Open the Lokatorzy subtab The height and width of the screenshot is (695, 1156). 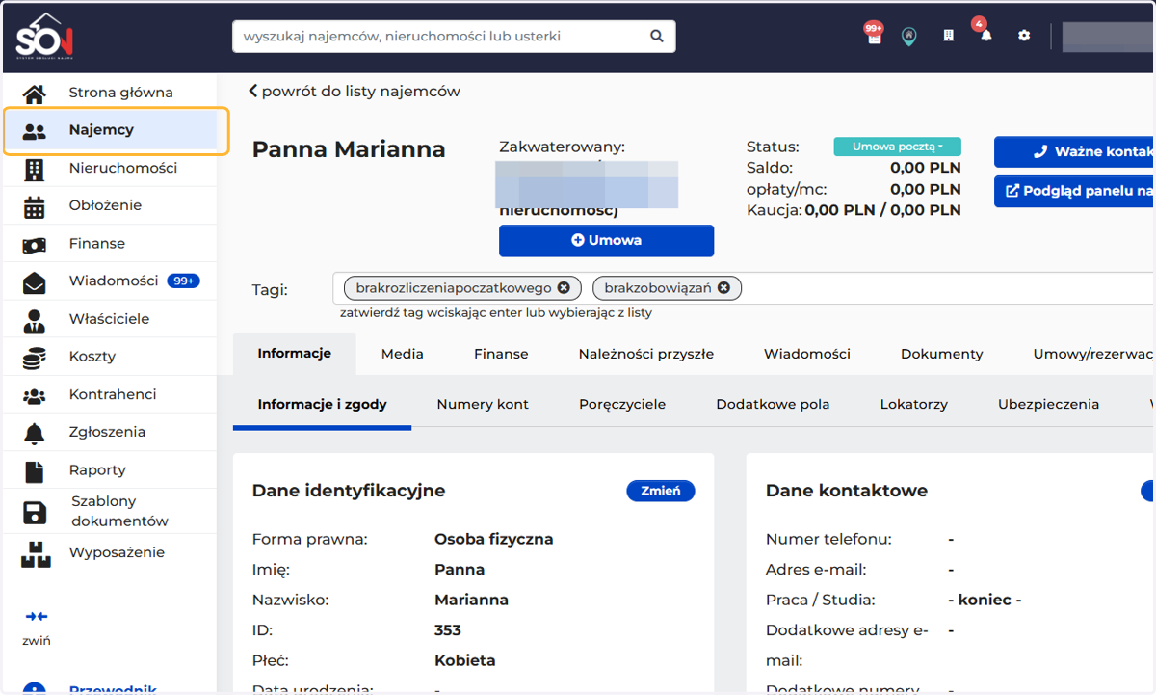click(914, 404)
